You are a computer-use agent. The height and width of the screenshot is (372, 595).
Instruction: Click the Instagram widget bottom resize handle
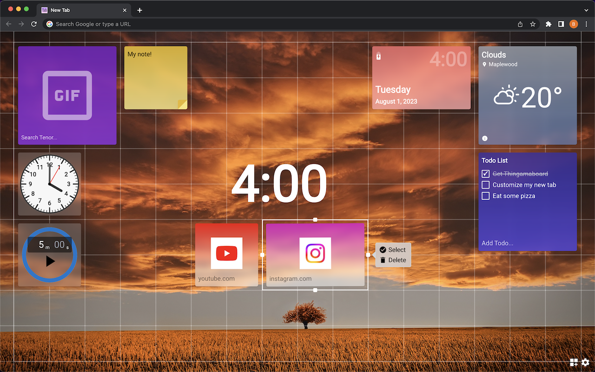point(315,290)
